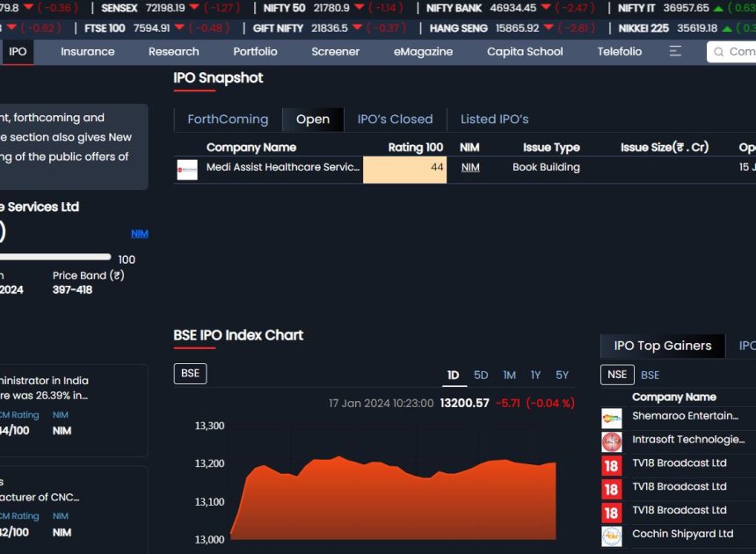
Task: Select the 5Y chart range
Action: tap(562, 375)
